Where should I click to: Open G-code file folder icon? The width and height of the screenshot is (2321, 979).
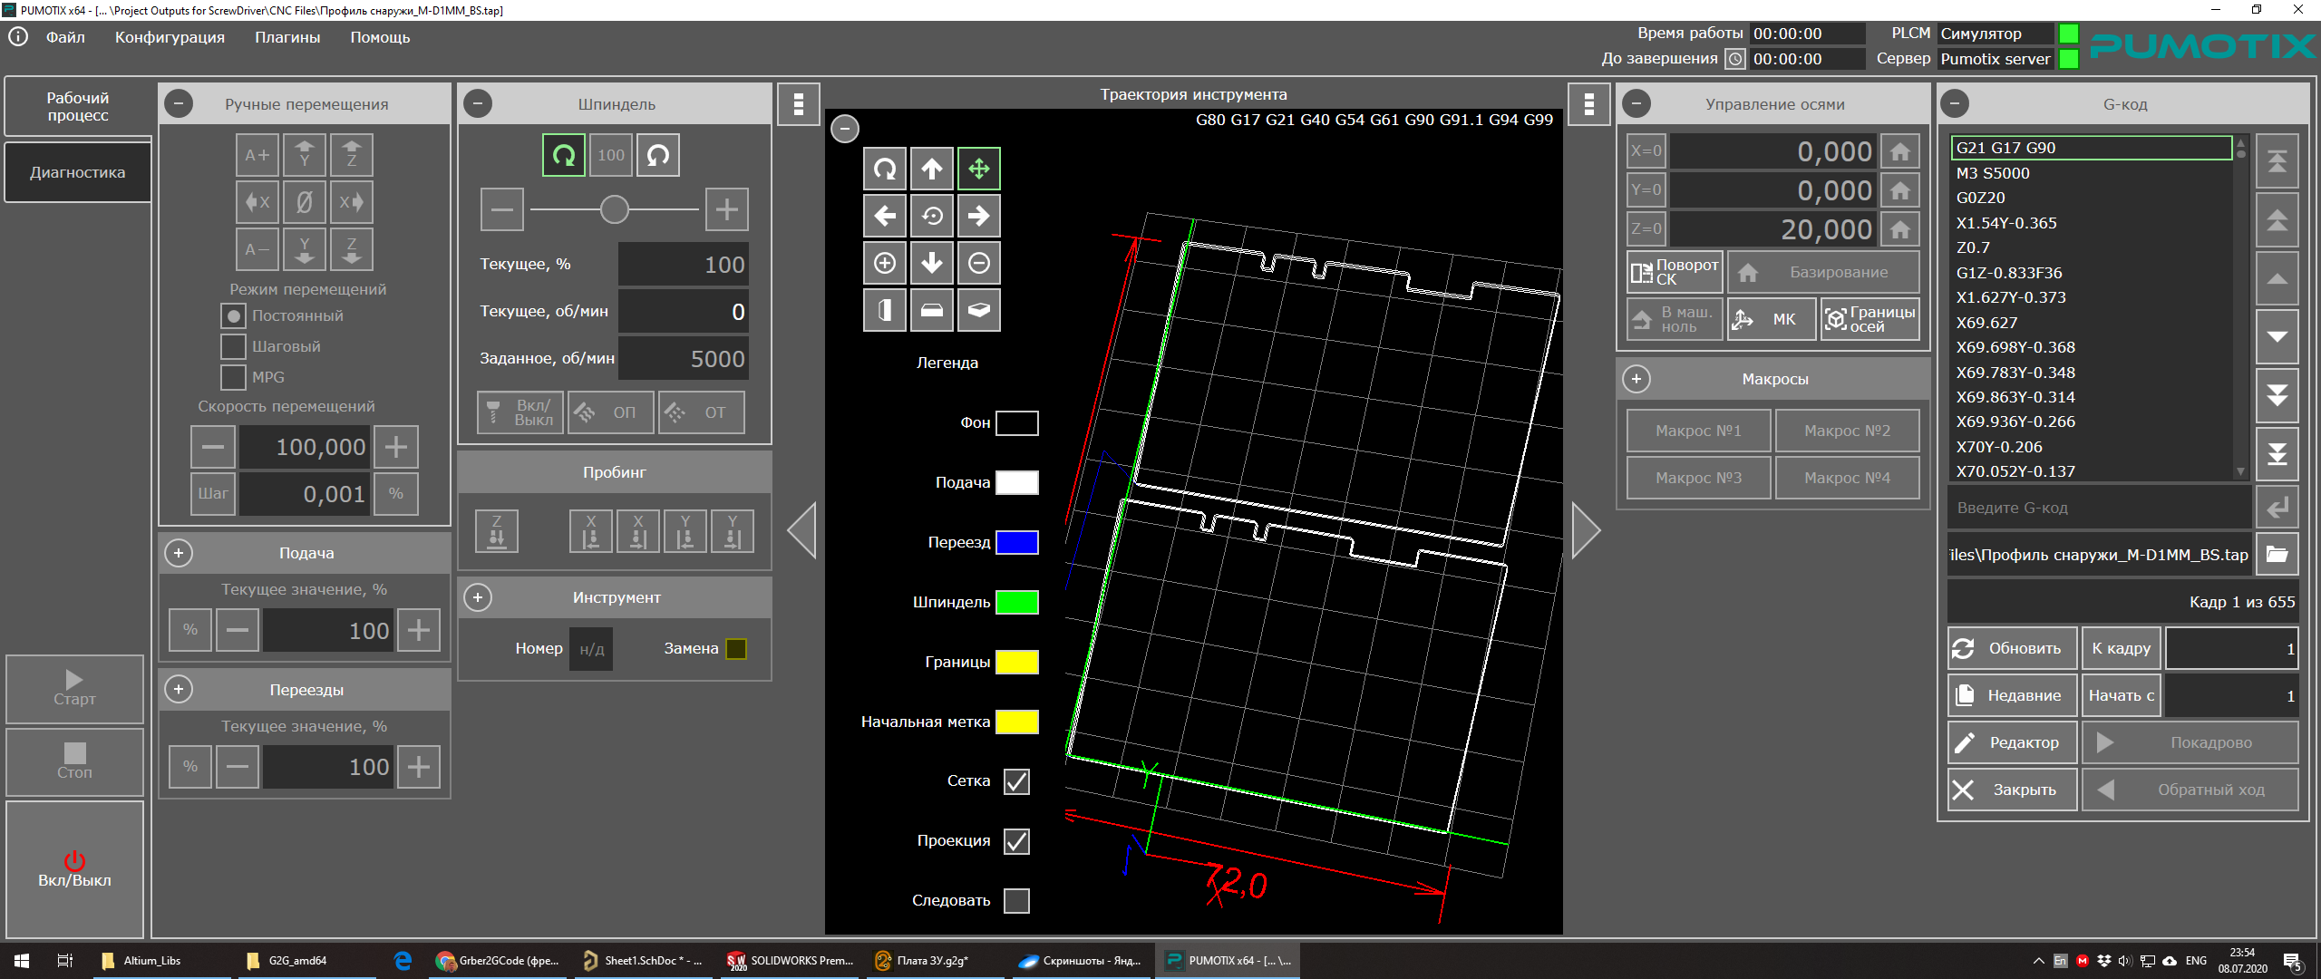tap(2277, 555)
